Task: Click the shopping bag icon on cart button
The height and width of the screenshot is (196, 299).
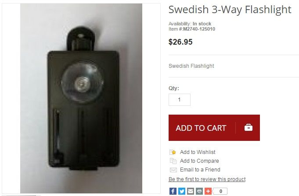Action: (248, 127)
